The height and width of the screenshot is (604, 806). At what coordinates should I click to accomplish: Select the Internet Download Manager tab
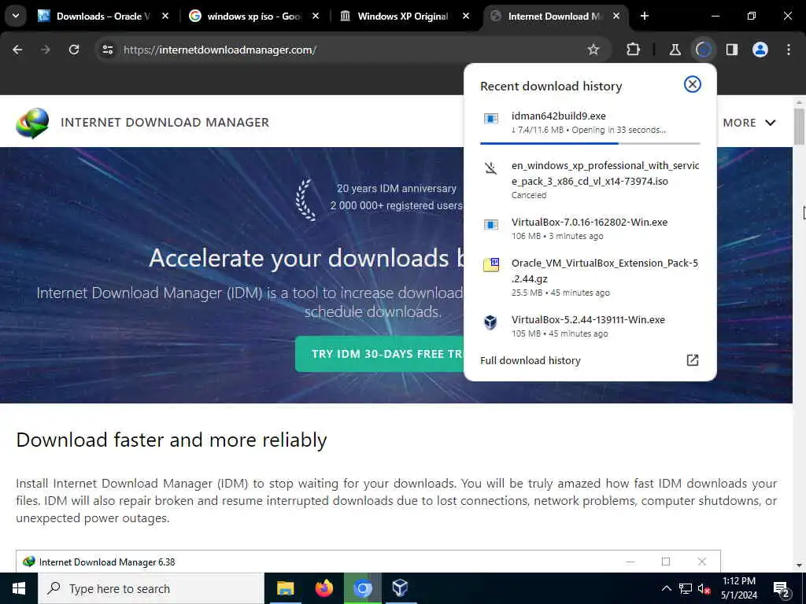coord(555,17)
